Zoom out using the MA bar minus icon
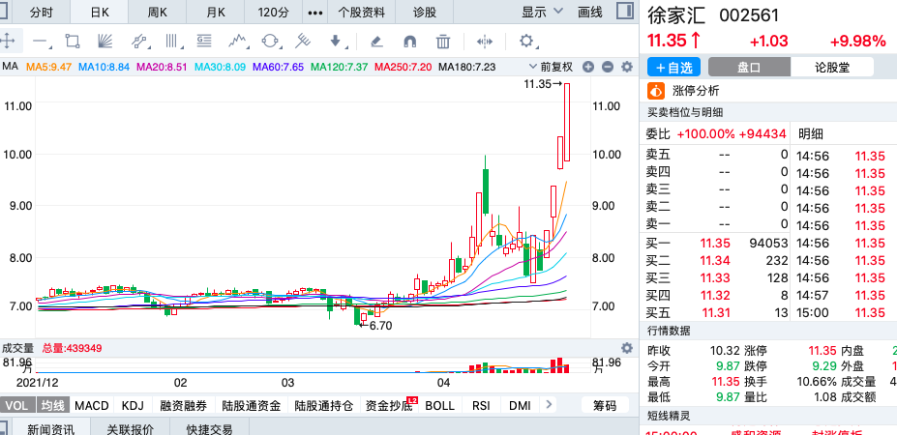 [x=608, y=67]
